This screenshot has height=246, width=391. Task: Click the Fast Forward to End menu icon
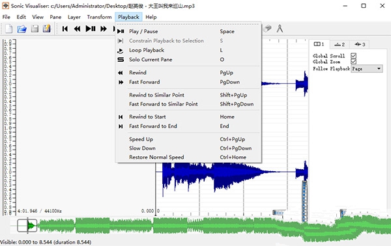pos(121,126)
